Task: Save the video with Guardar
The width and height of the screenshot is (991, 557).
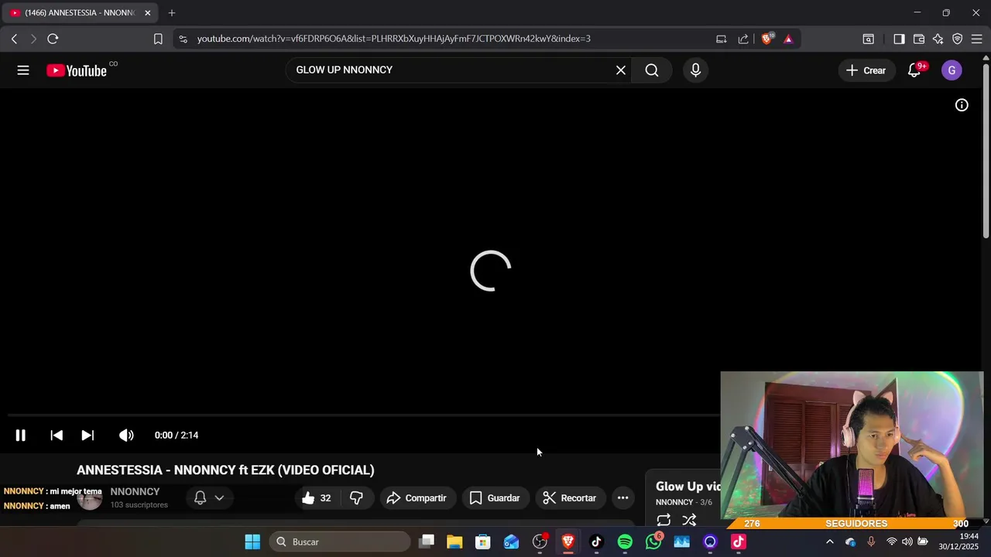Action: tap(495, 498)
